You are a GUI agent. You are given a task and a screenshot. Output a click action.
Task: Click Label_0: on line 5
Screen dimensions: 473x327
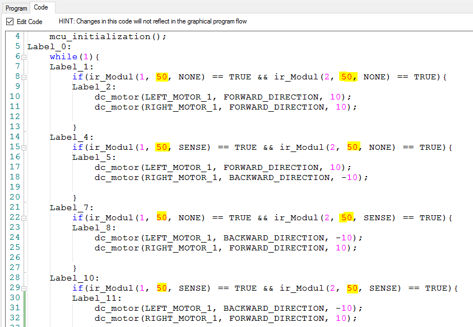click(x=49, y=47)
